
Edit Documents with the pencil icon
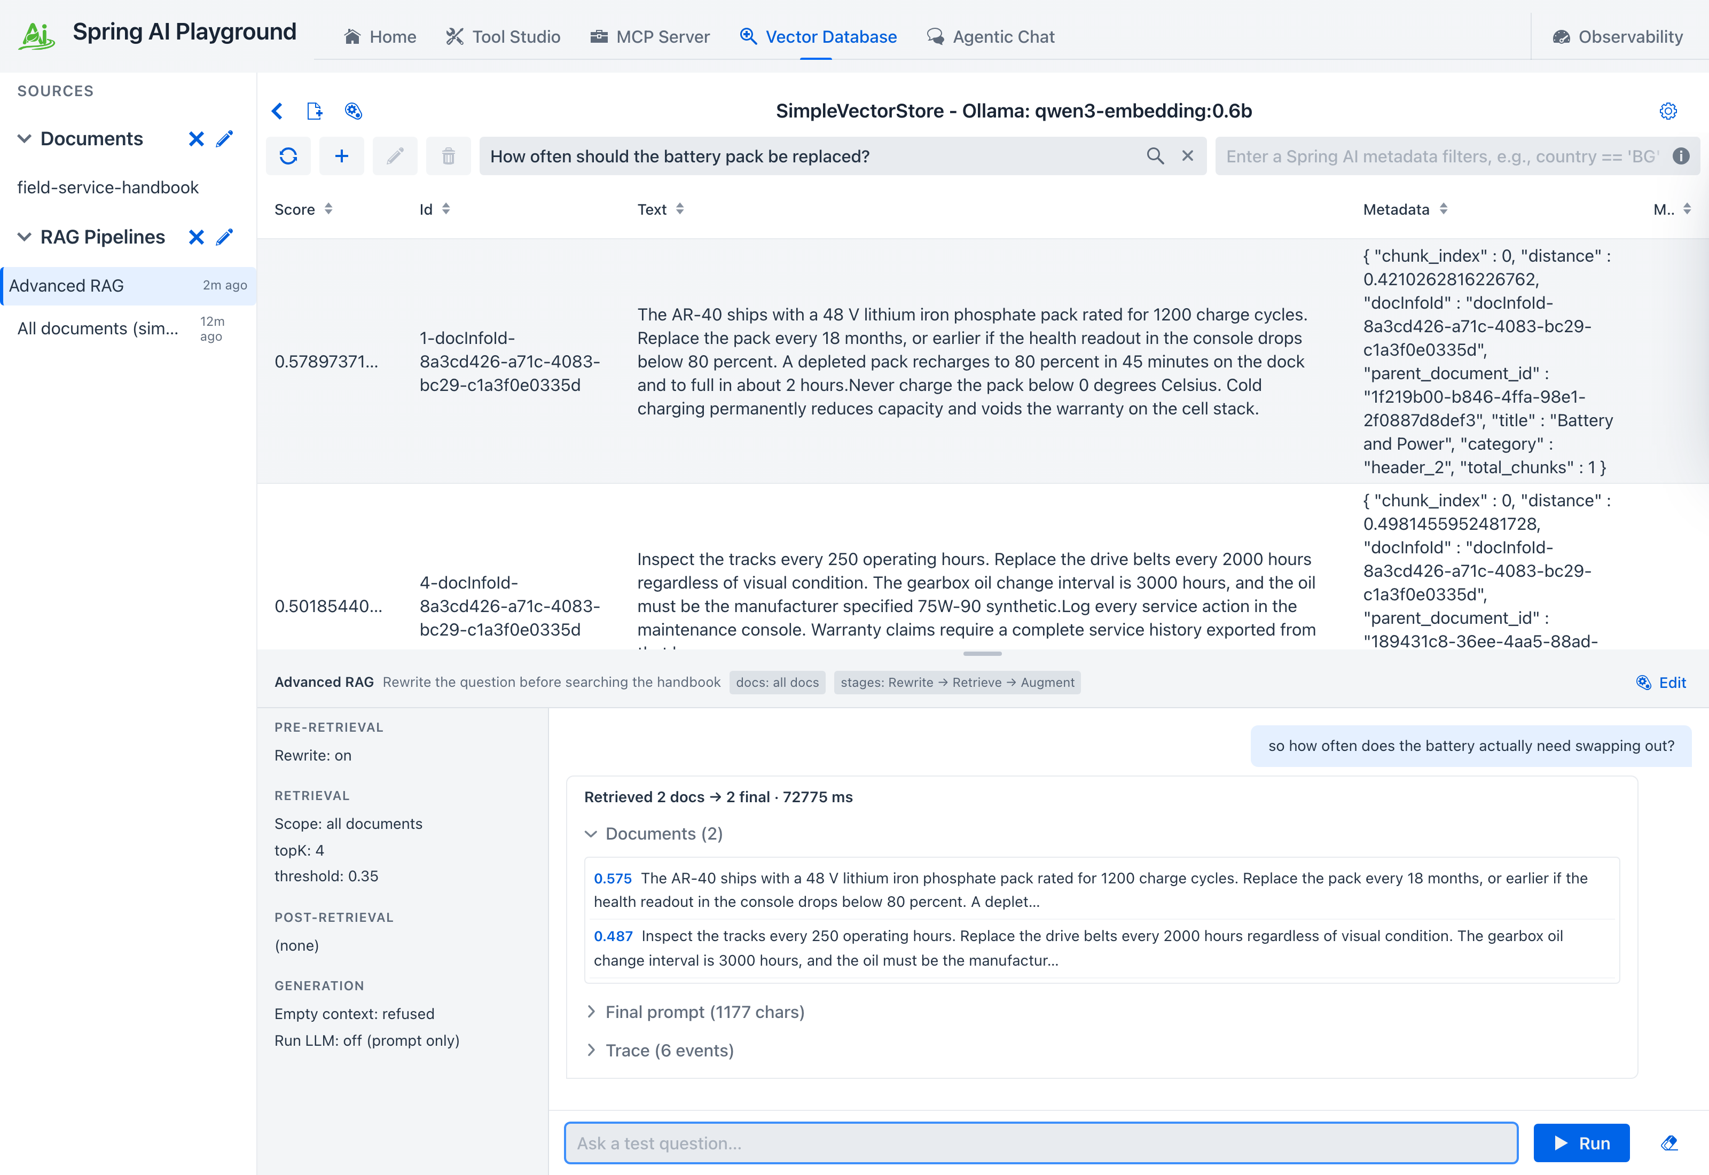[x=224, y=139]
